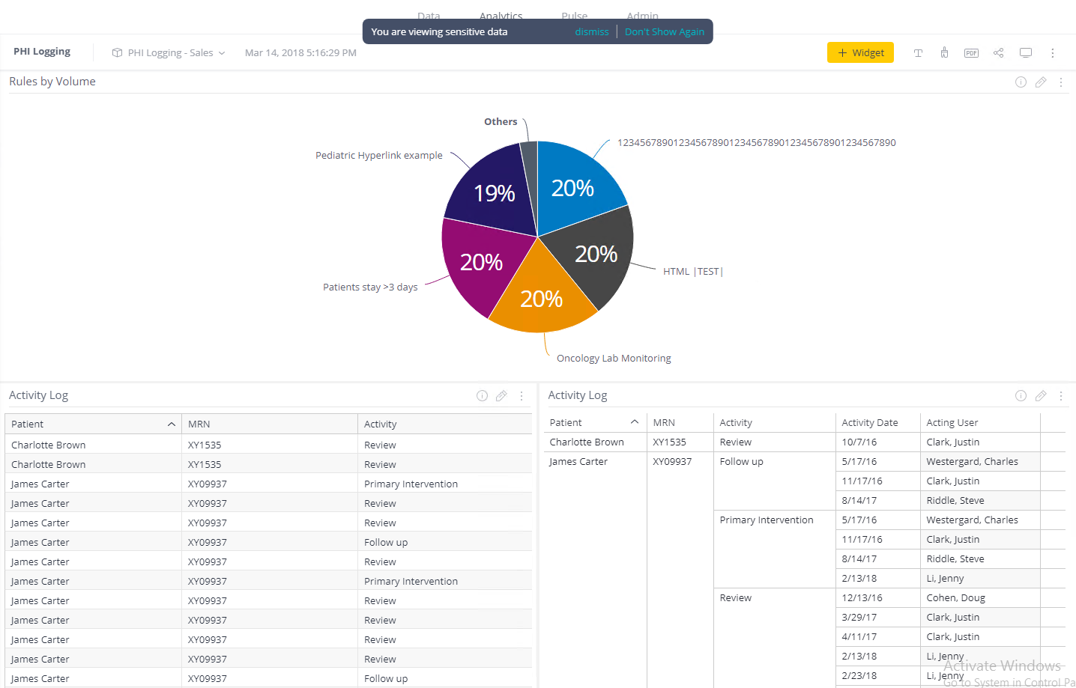
Task: Toggle Patient sort in right Activity Log
Action: point(635,422)
